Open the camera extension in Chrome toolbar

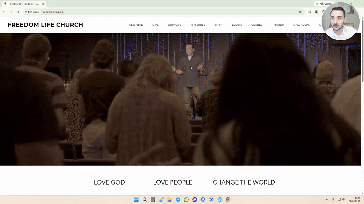[316, 12]
